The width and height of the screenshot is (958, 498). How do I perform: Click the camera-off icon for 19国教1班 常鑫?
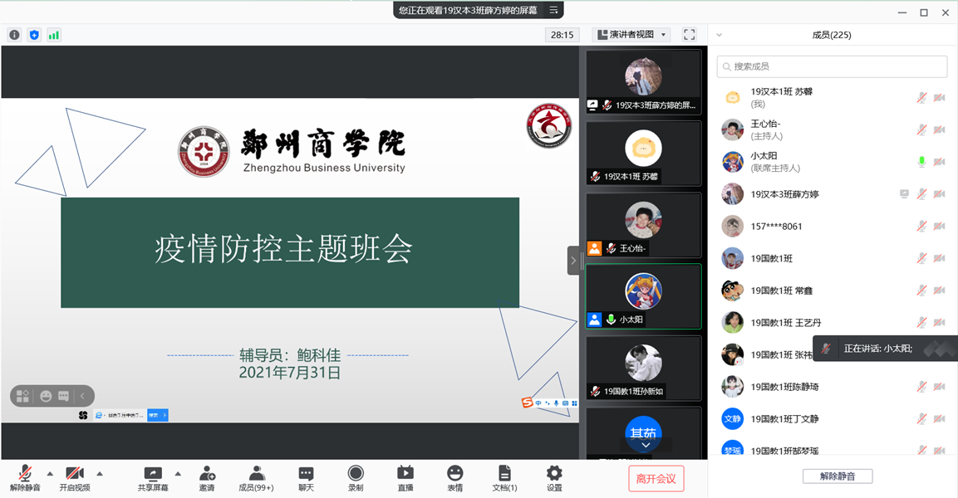pyautogui.click(x=940, y=290)
